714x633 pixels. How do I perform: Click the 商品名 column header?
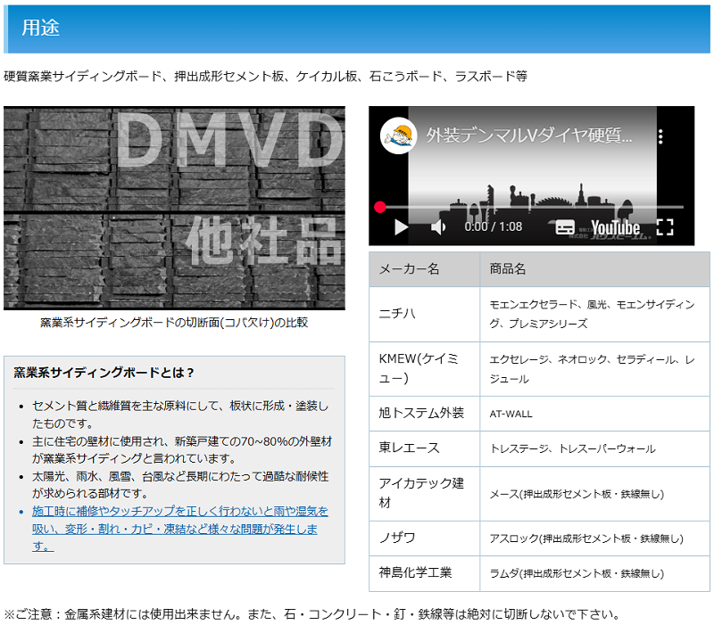click(594, 269)
